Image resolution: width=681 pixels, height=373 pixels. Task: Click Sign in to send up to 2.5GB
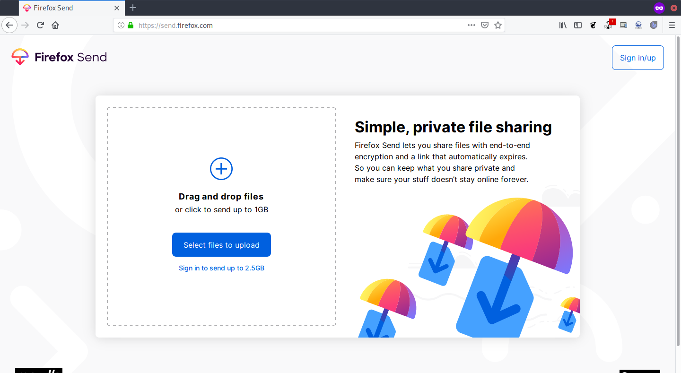pos(221,268)
